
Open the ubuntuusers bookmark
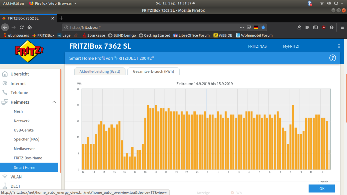[x=16, y=35]
